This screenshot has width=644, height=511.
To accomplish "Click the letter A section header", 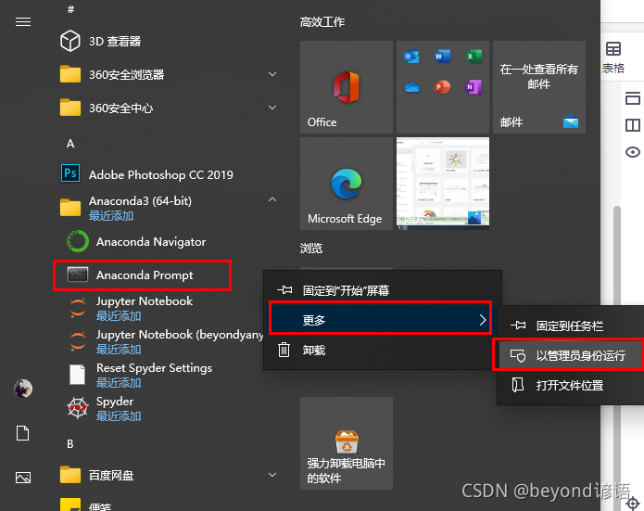I will (70, 144).
